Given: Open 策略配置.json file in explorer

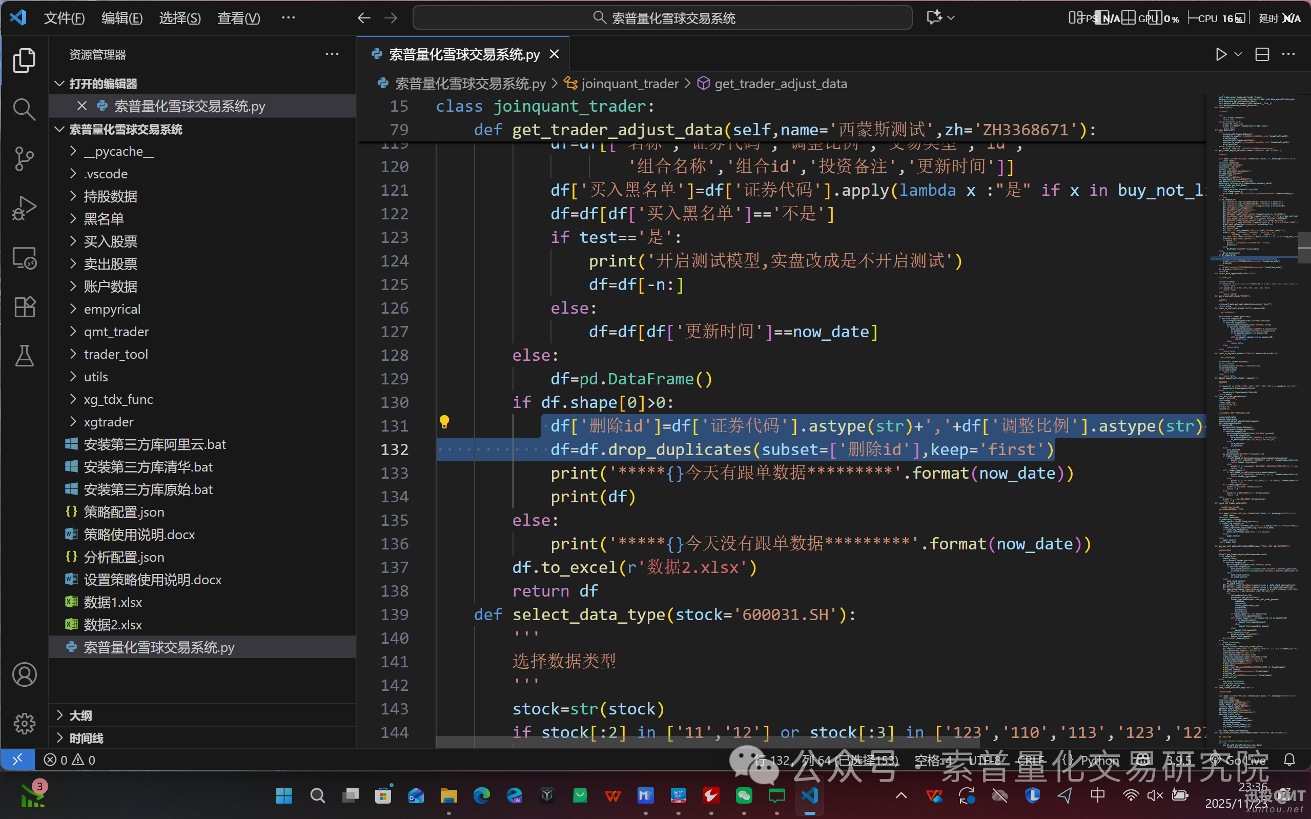Looking at the screenshot, I should tap(124, 512).
